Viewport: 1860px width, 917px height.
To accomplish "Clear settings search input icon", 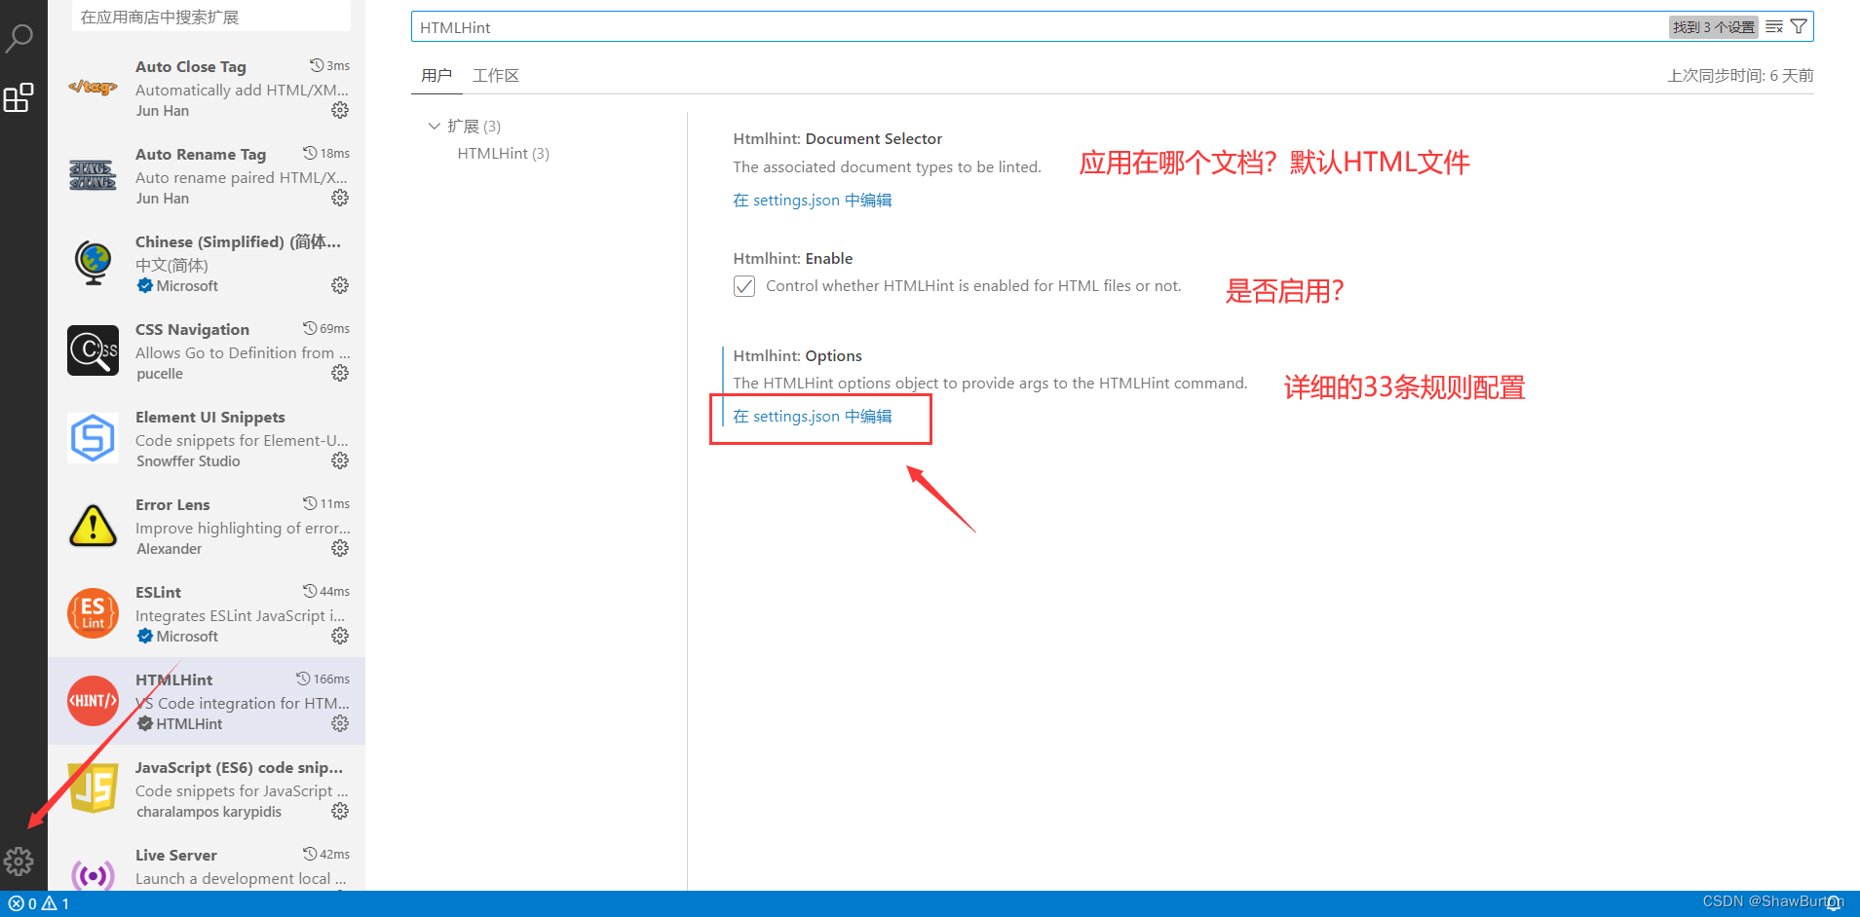I will (1774, 27).
